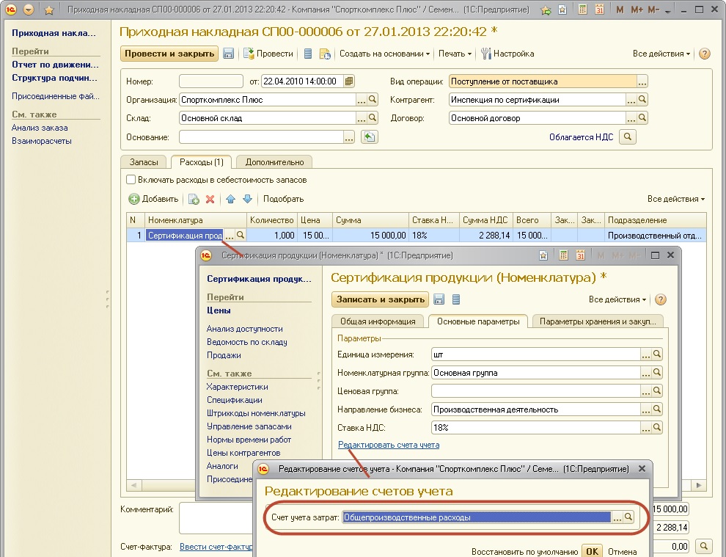Move the row down with blue arrow
The width and height of the screenshot is (726, 557).
coord(247,199)
